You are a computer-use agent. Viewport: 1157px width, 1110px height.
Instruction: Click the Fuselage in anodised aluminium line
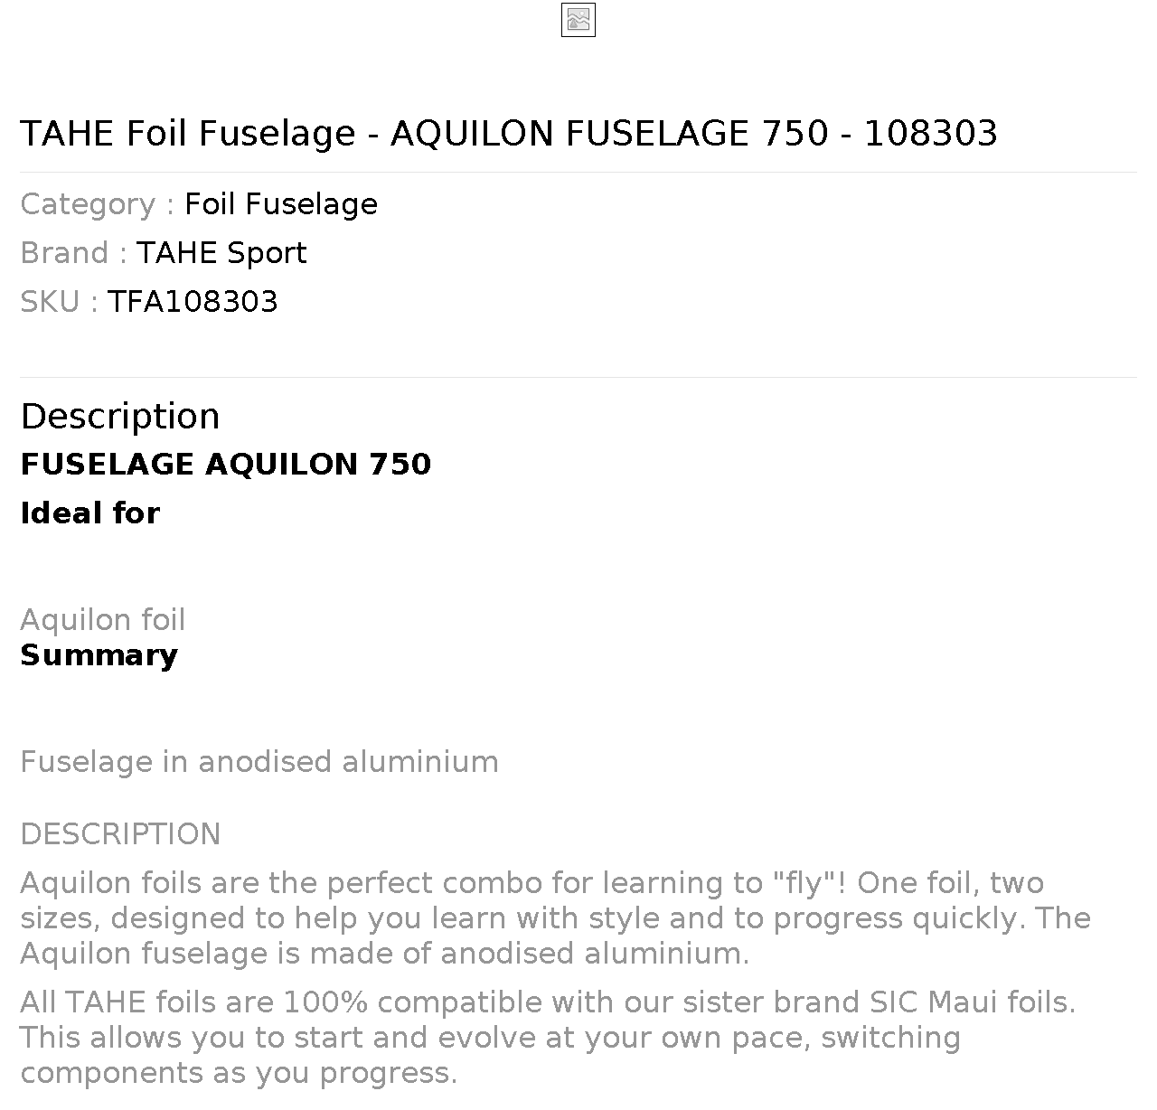click(259, 762)
